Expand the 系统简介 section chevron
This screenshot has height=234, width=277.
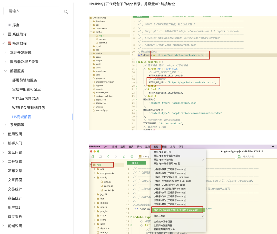(x=3, y=34)
